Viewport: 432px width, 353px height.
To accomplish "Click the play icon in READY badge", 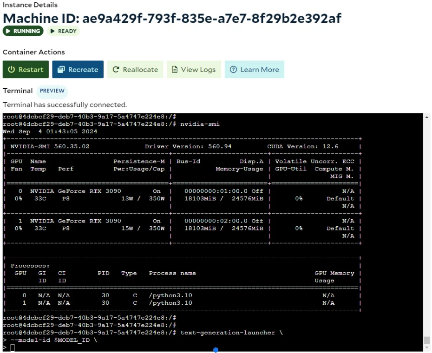I will (x=52, y=31).
